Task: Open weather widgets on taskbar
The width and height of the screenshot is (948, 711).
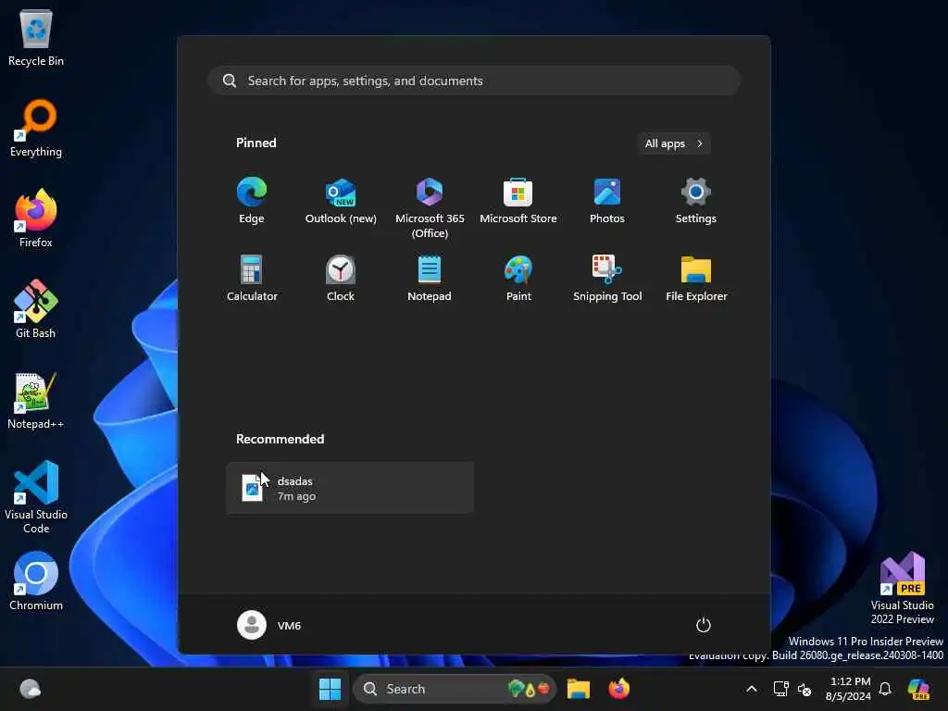Action: [x=30, y=689]
